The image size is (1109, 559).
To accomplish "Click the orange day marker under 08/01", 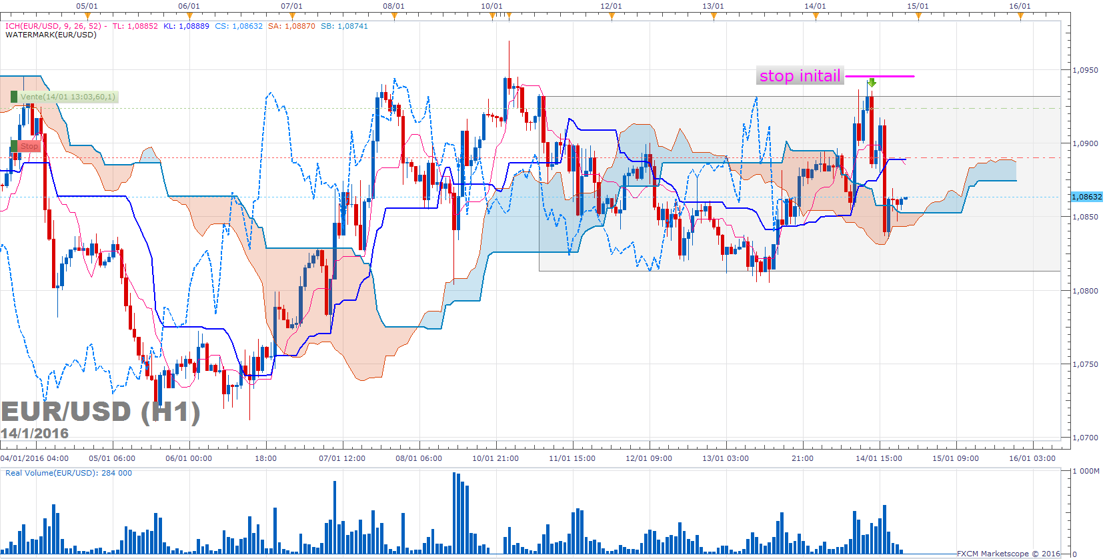I will [x=393, y=17].
